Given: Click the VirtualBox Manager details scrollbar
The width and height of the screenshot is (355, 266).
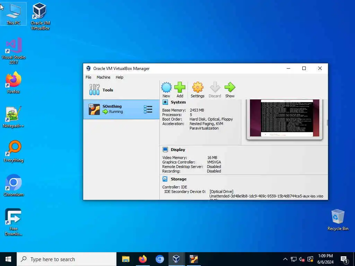Looking at the screenshot, I should click(327, 123).
